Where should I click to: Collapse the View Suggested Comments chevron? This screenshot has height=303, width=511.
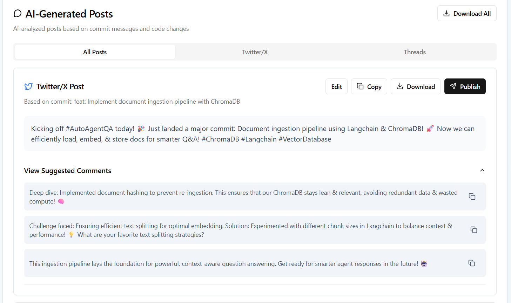click(482, 170)
